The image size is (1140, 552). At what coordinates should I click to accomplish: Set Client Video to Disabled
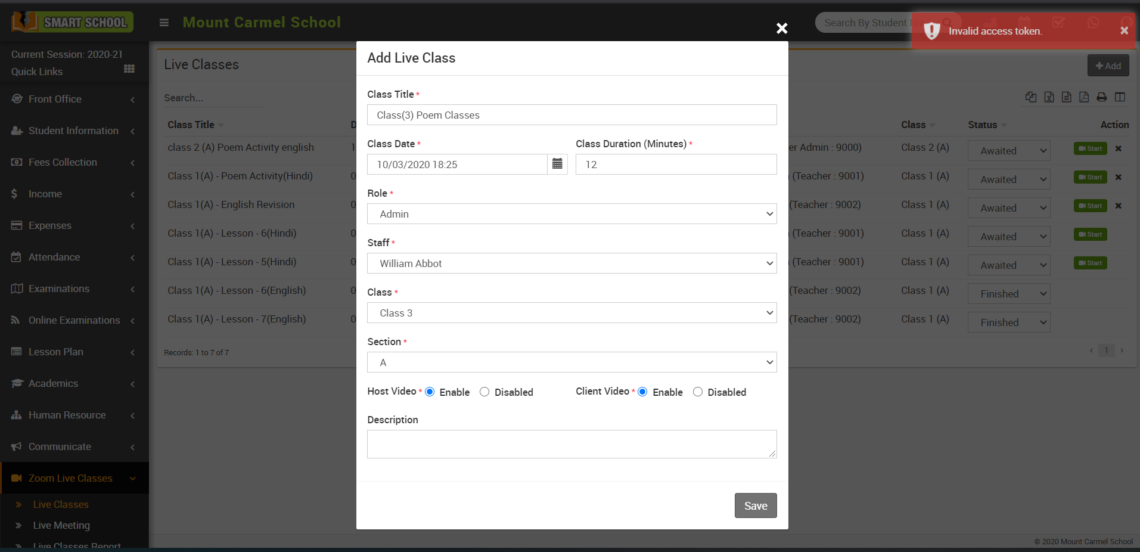tap(698, 392)
